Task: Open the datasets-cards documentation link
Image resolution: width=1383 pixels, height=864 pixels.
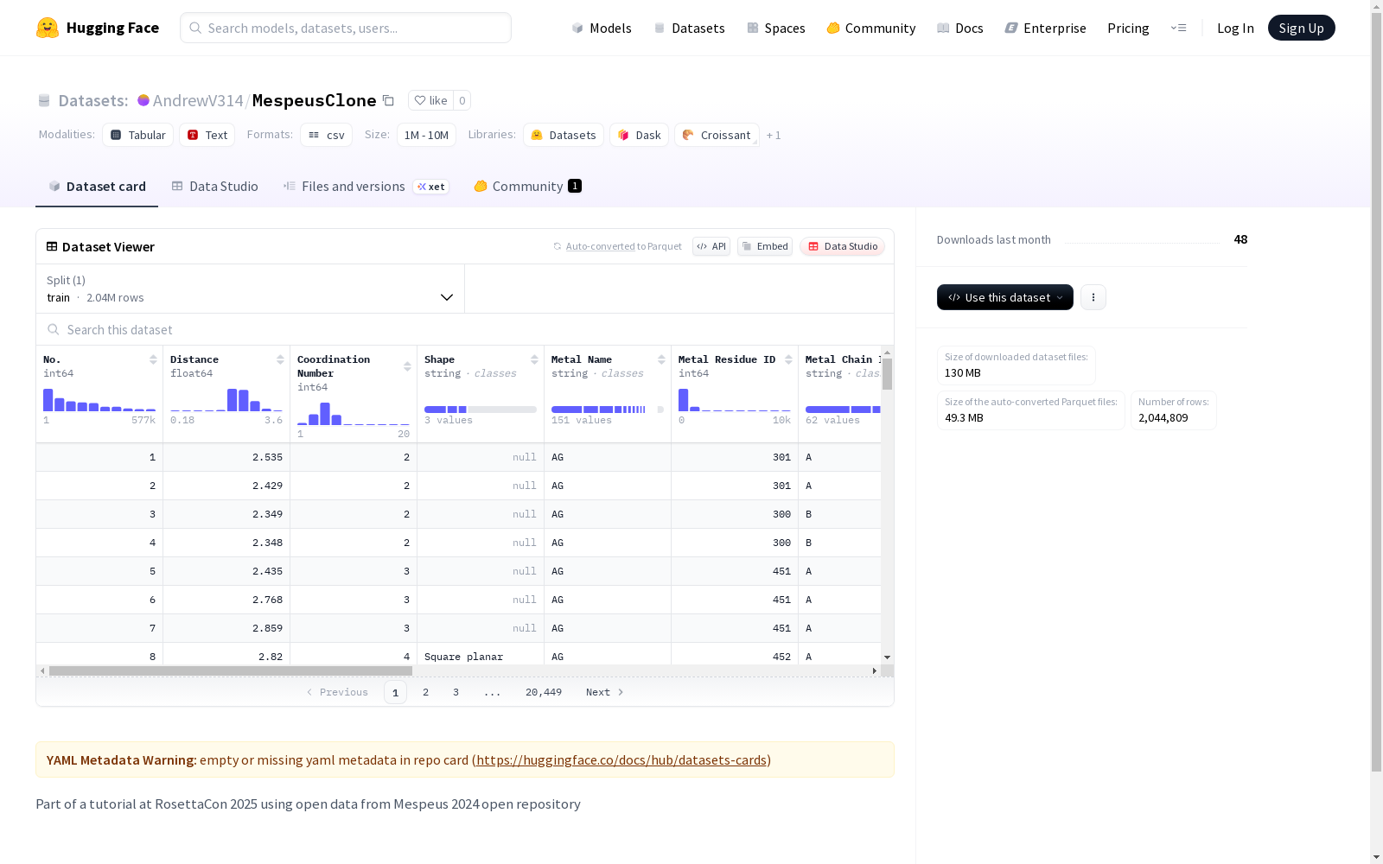Action: tap(621, 760)
